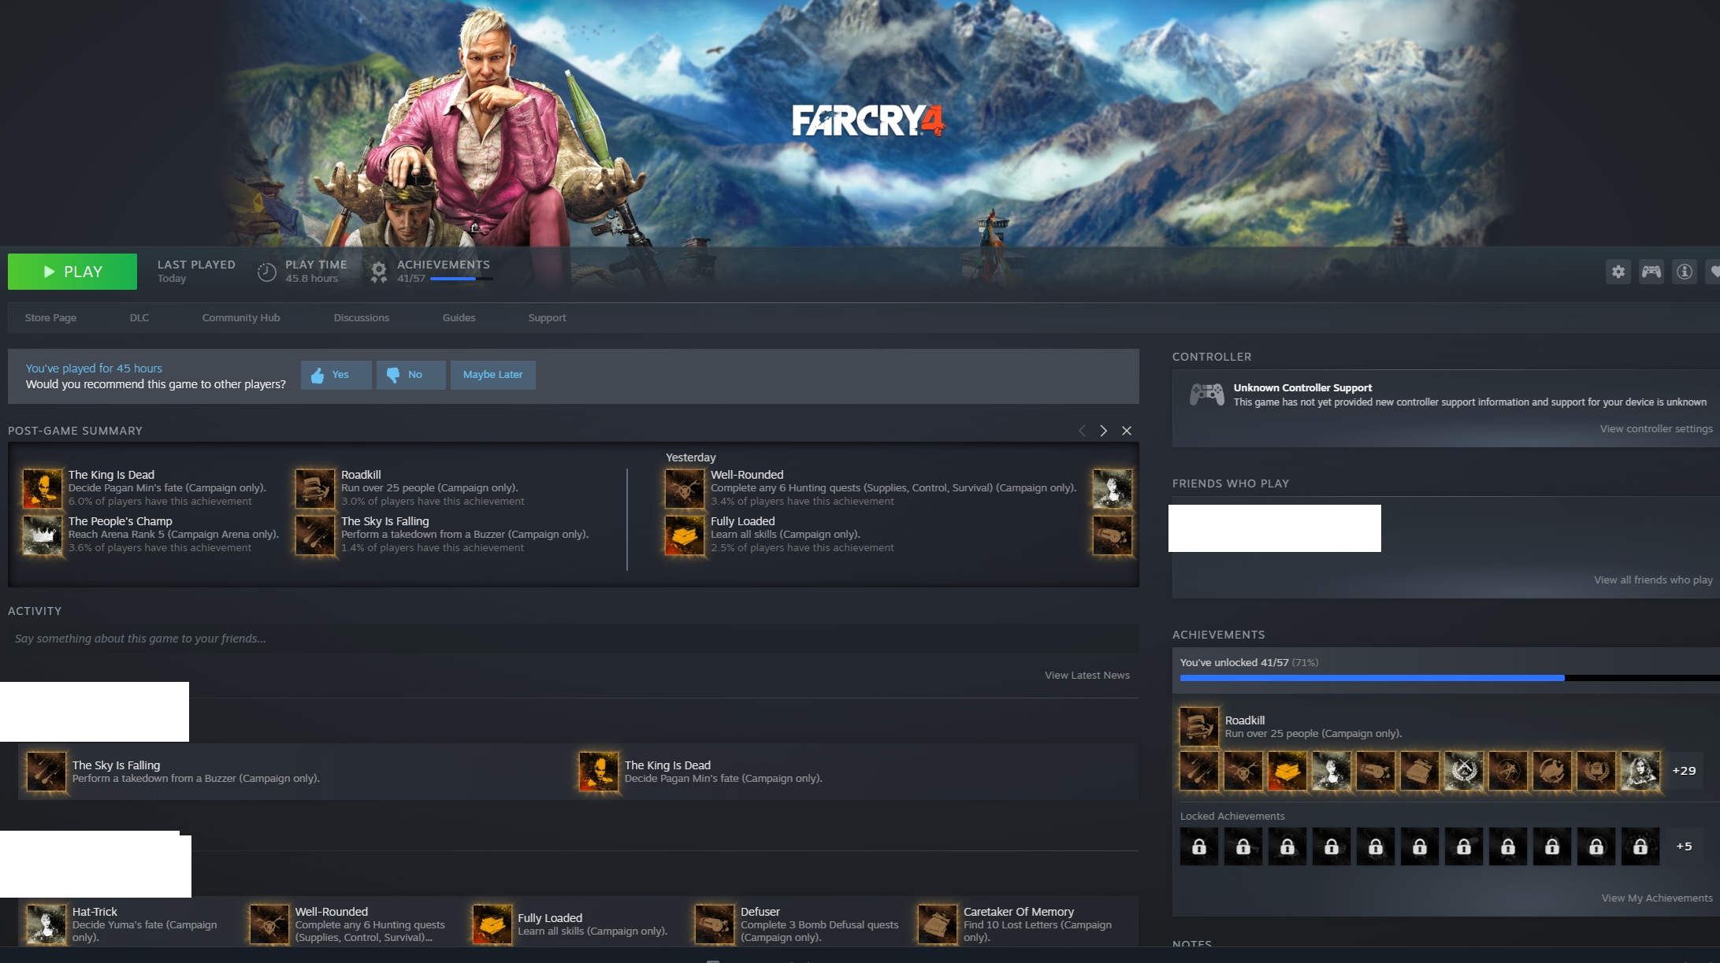Choose the No thumbs-down recommendation
1720x963 pixels.
pyautogui.click(x=410, y=375)
